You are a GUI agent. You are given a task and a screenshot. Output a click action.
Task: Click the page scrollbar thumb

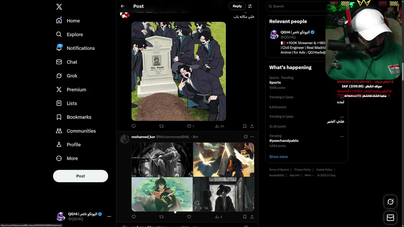point(402,72)
